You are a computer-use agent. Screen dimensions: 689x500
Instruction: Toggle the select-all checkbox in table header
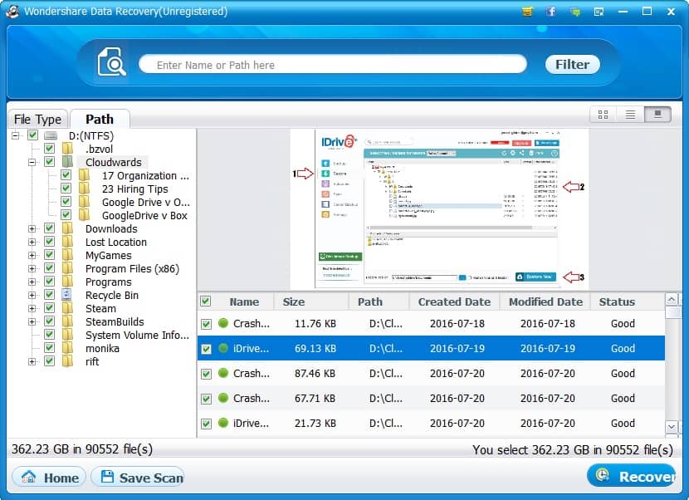click(205, 301)
